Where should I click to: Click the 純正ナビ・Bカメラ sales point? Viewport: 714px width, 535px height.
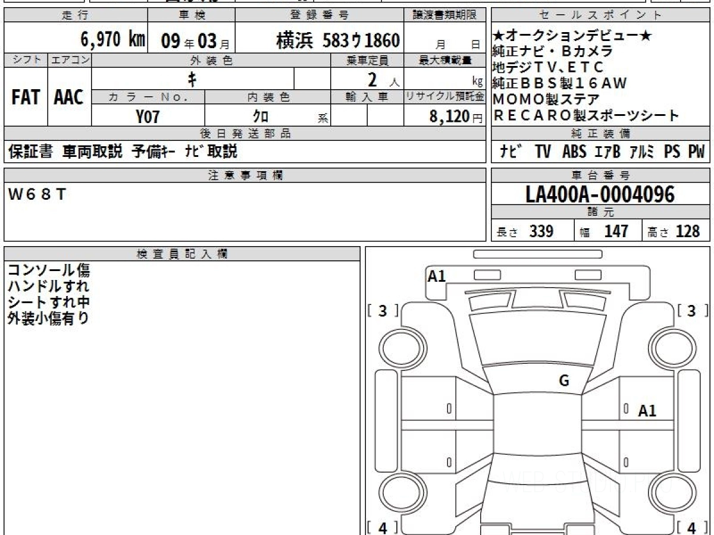(553, 52)
